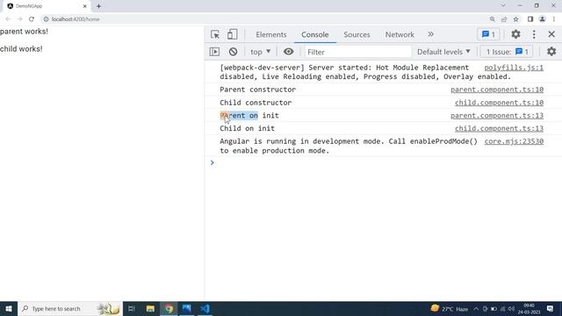Open the Chrome three-dot menu
This screenshot has width=562, height=316.
point(554,19)
